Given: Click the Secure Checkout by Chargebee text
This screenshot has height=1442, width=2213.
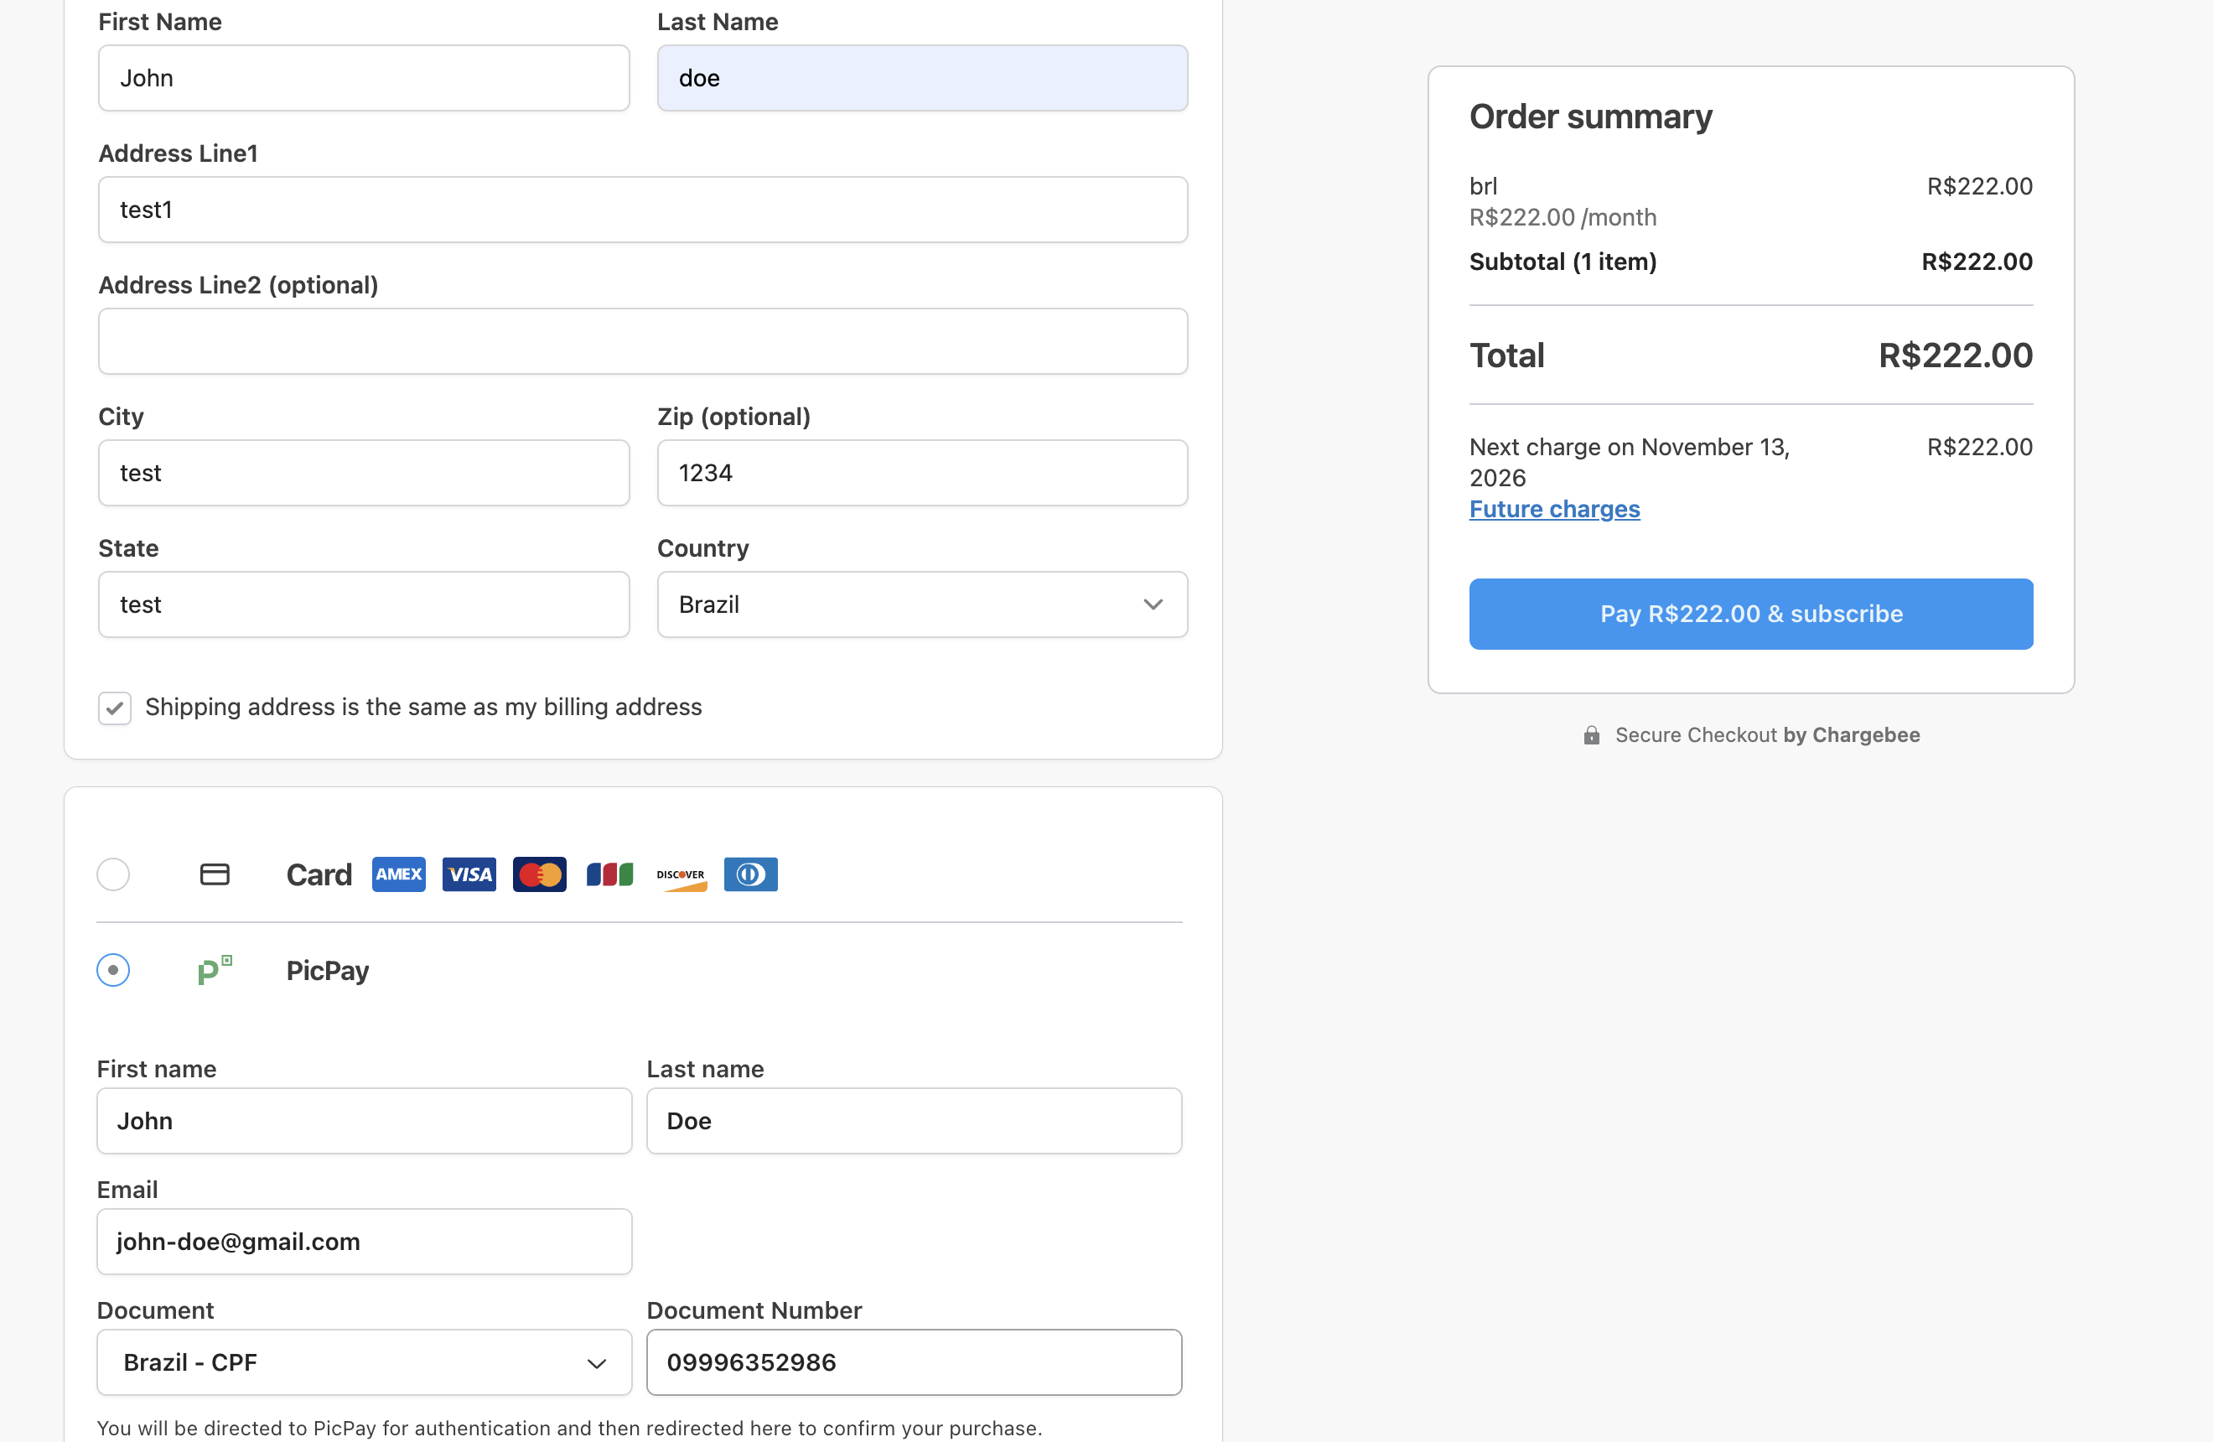Looking at the screenshot, I should point(1768,735).
